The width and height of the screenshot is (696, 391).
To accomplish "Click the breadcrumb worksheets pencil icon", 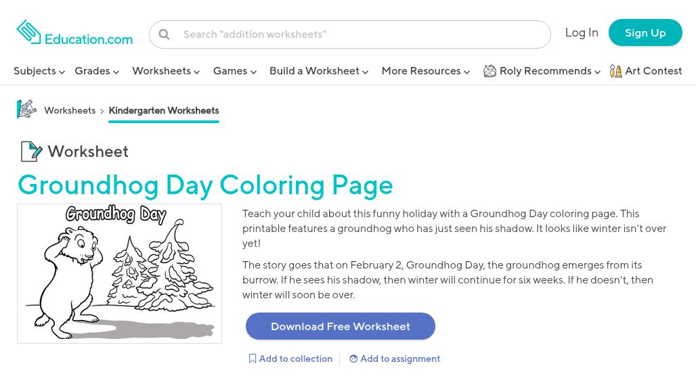I will click(26, 110).
